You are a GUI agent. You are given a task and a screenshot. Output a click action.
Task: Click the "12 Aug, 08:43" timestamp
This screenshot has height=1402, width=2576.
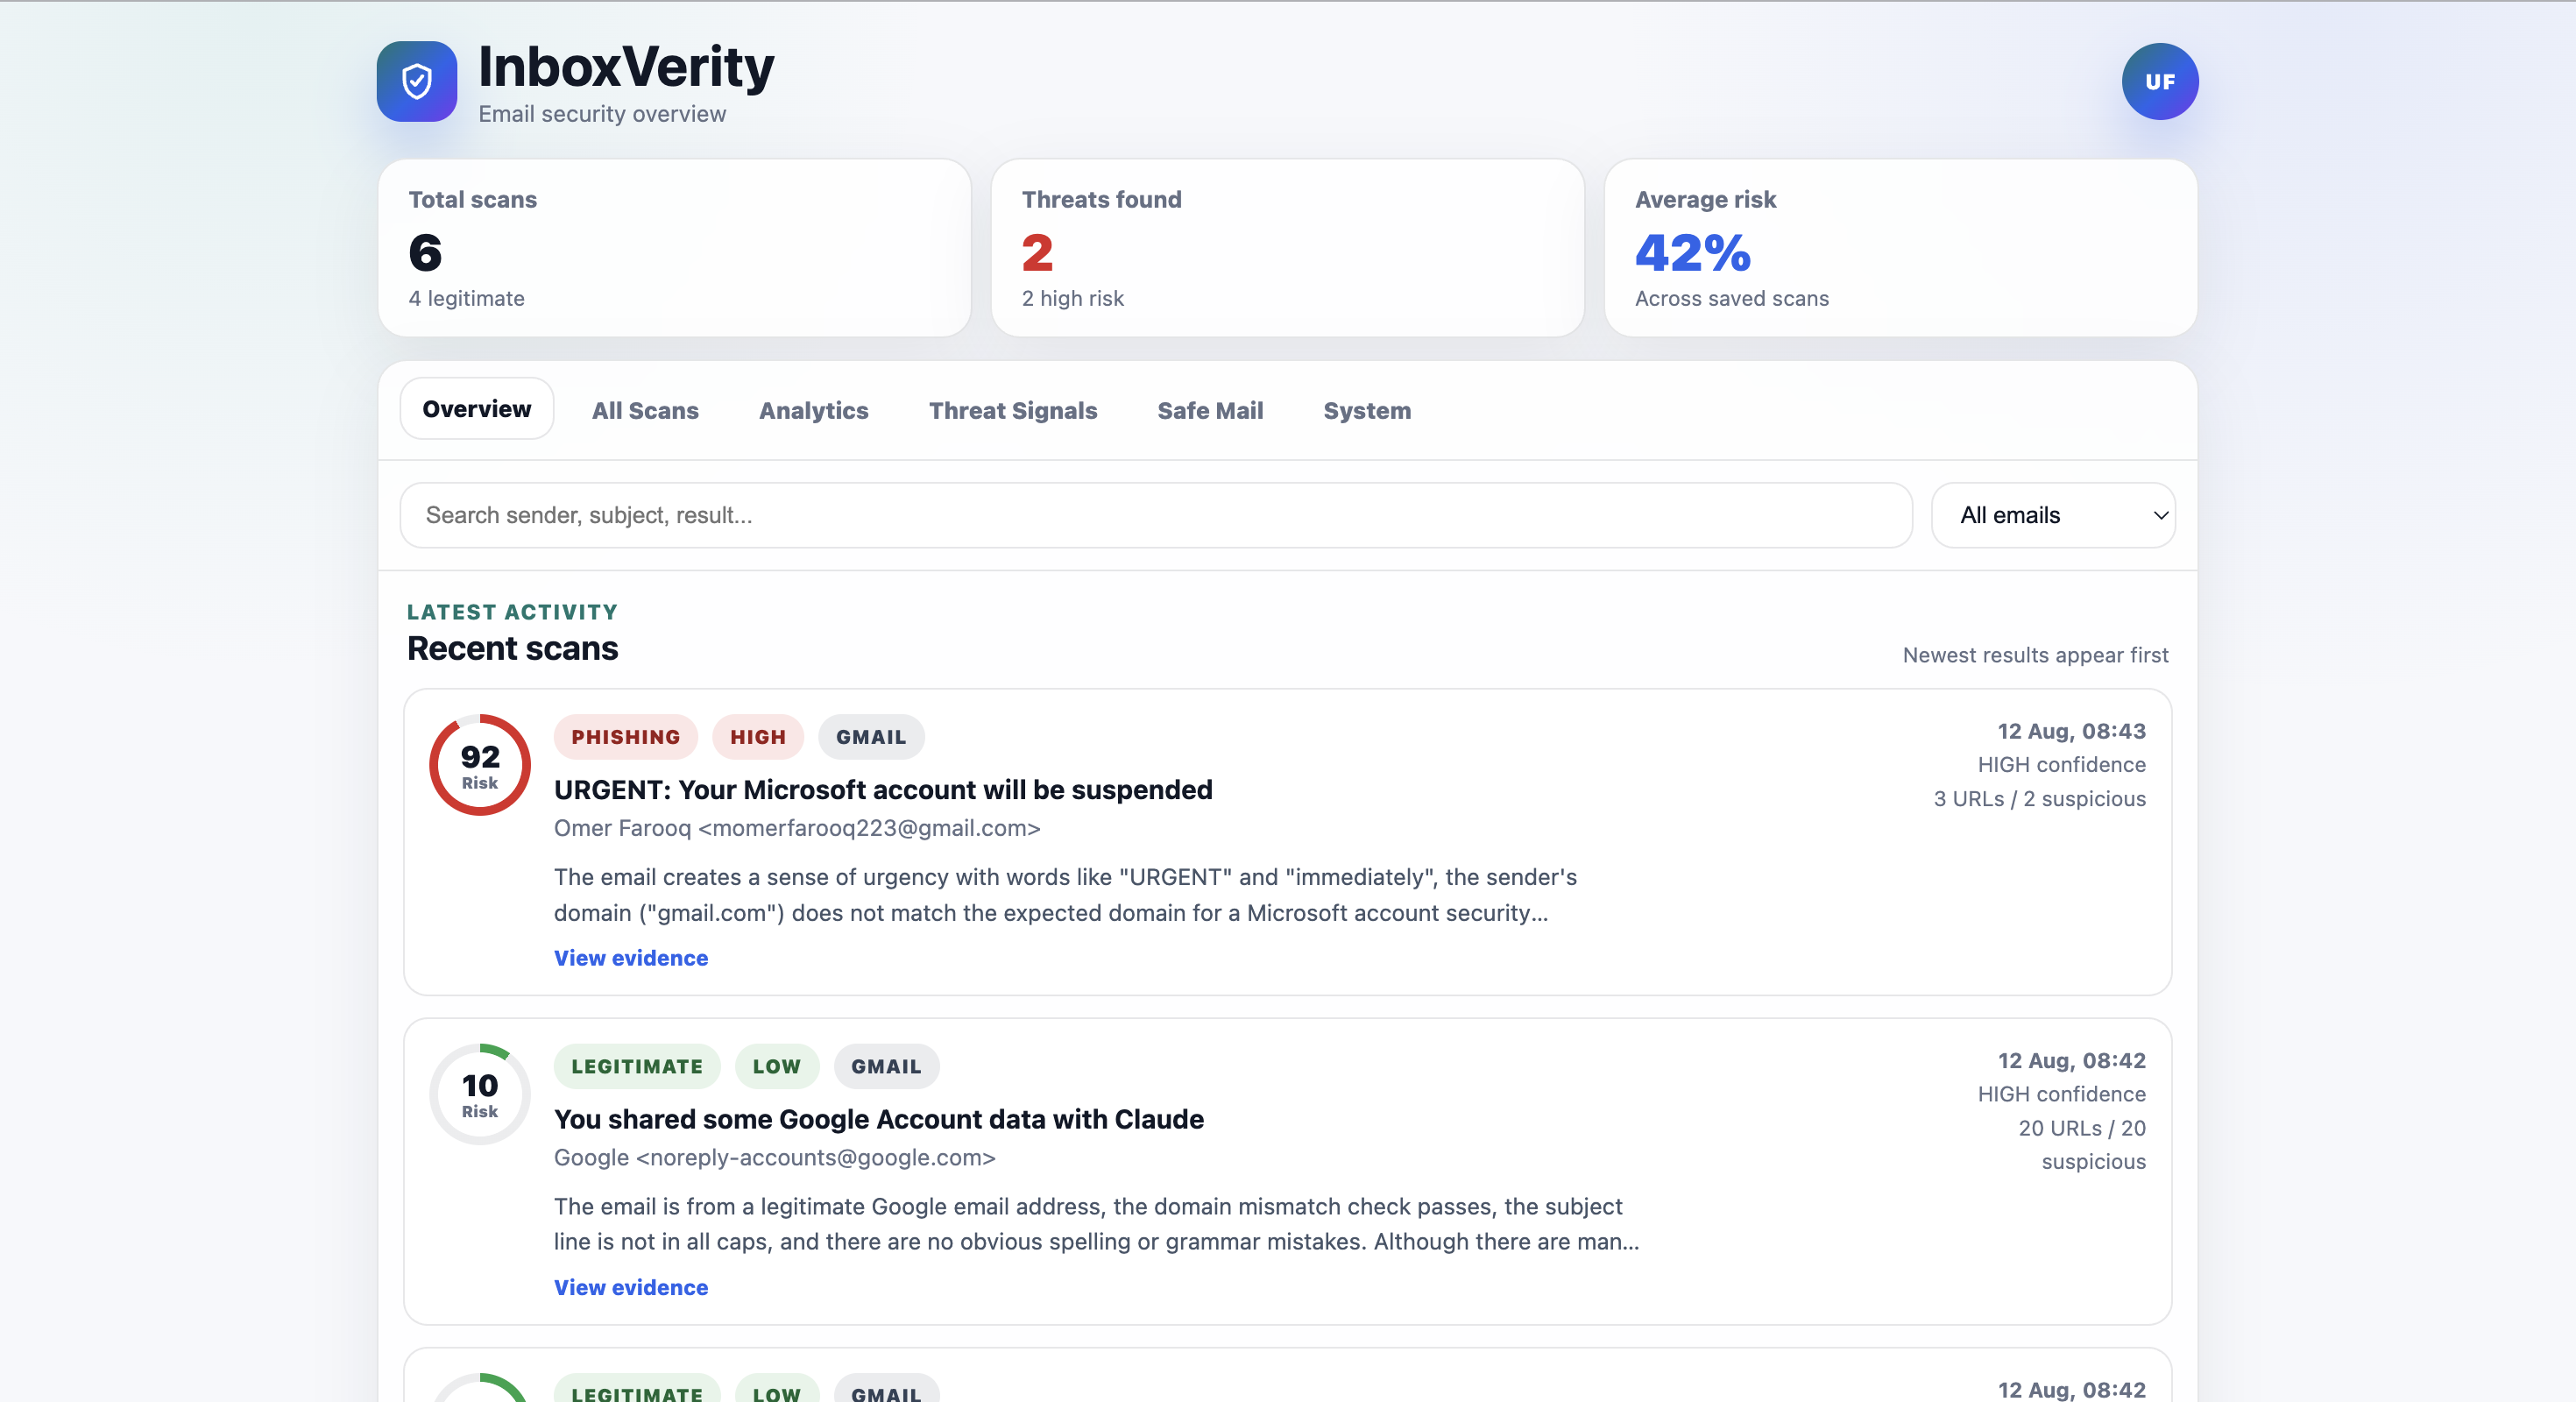pyautogui.click(x=2072, y=731)
